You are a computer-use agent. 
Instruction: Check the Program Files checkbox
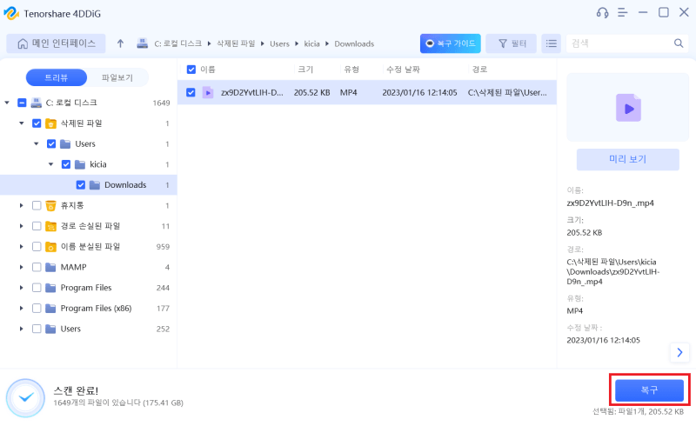[x=37, y=288]
